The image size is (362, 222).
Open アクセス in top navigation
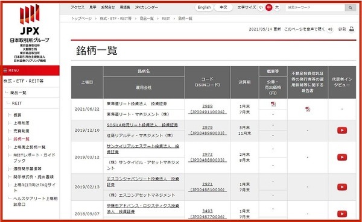pyautogui.click(x=78, y=7)
